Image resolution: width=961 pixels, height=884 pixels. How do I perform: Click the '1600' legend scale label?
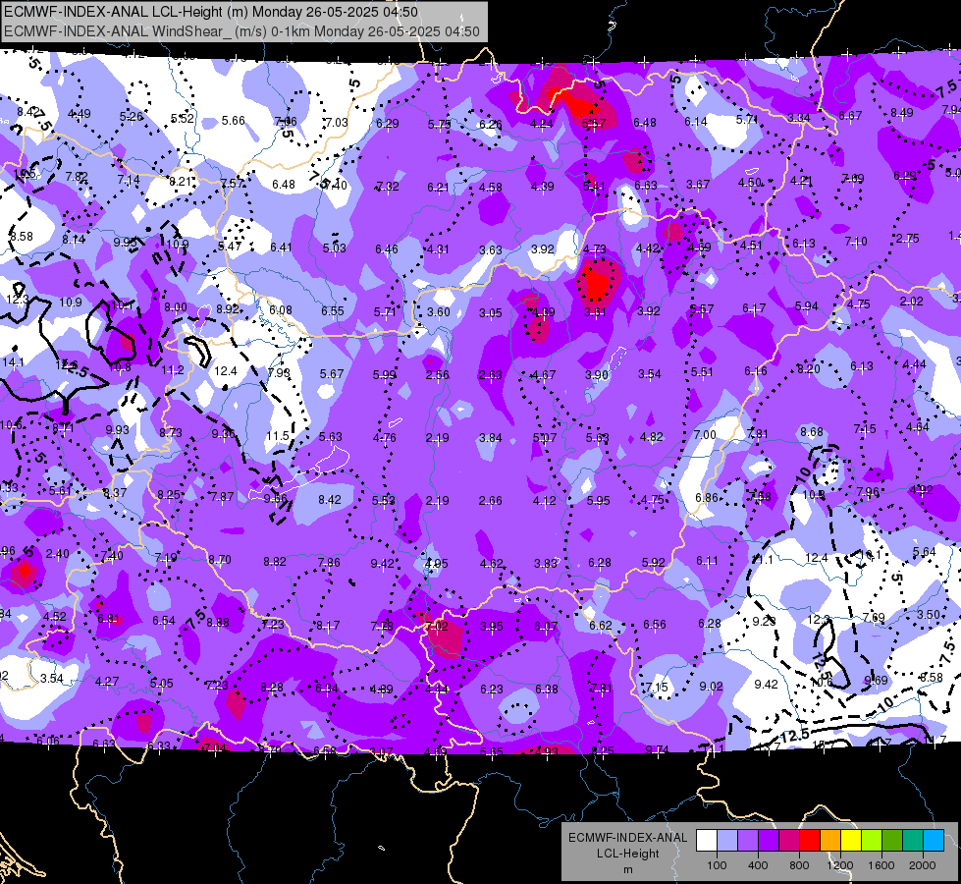pos(881,865)
